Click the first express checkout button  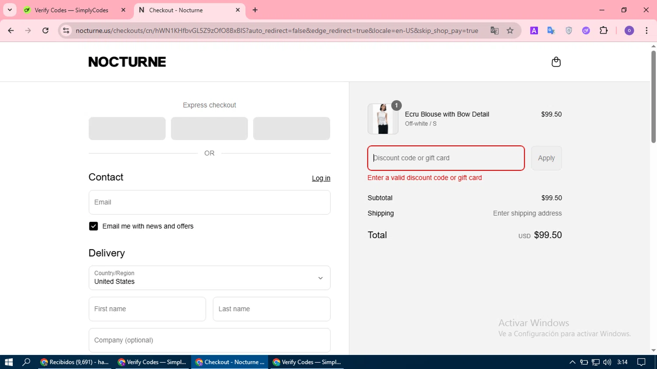tap(127, 128)
